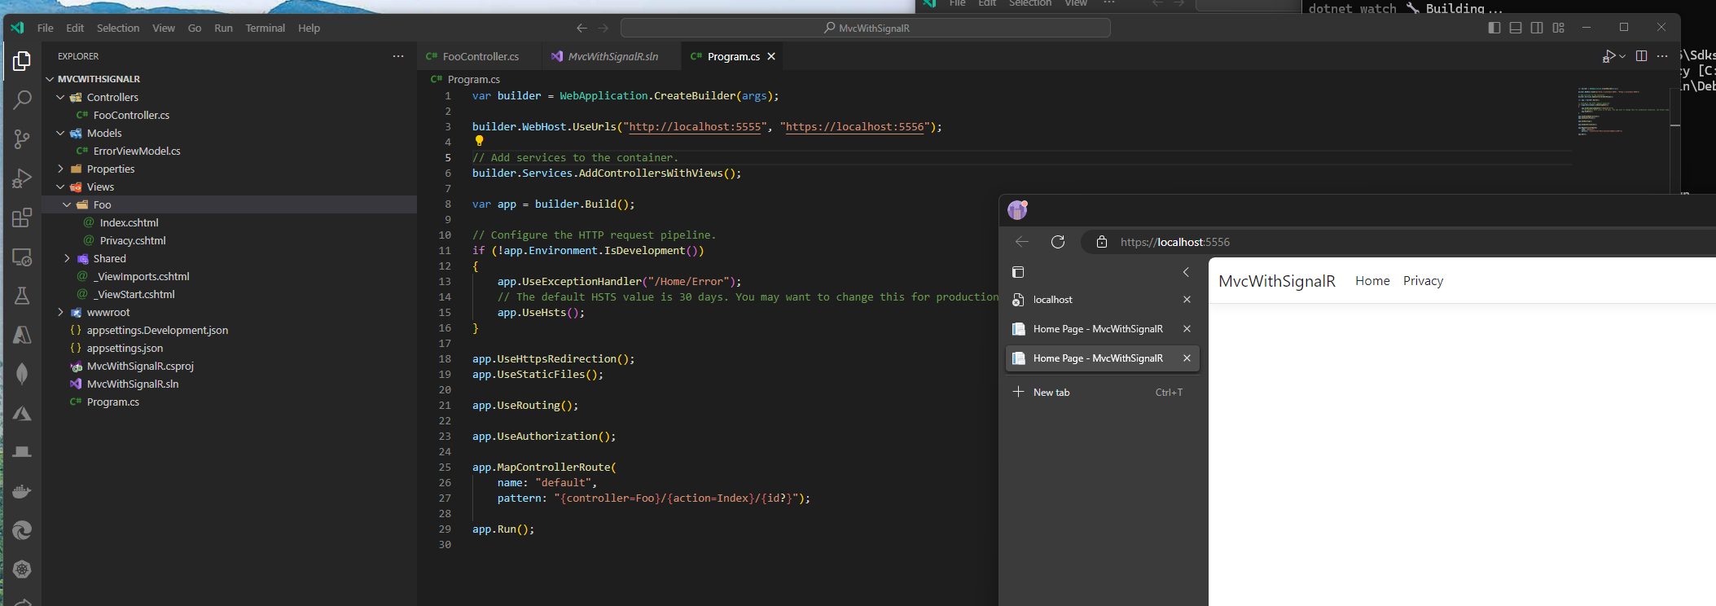Collapse the Controllers folder
The height and width of the screenshot is (606, 1716).
[112, 98]
